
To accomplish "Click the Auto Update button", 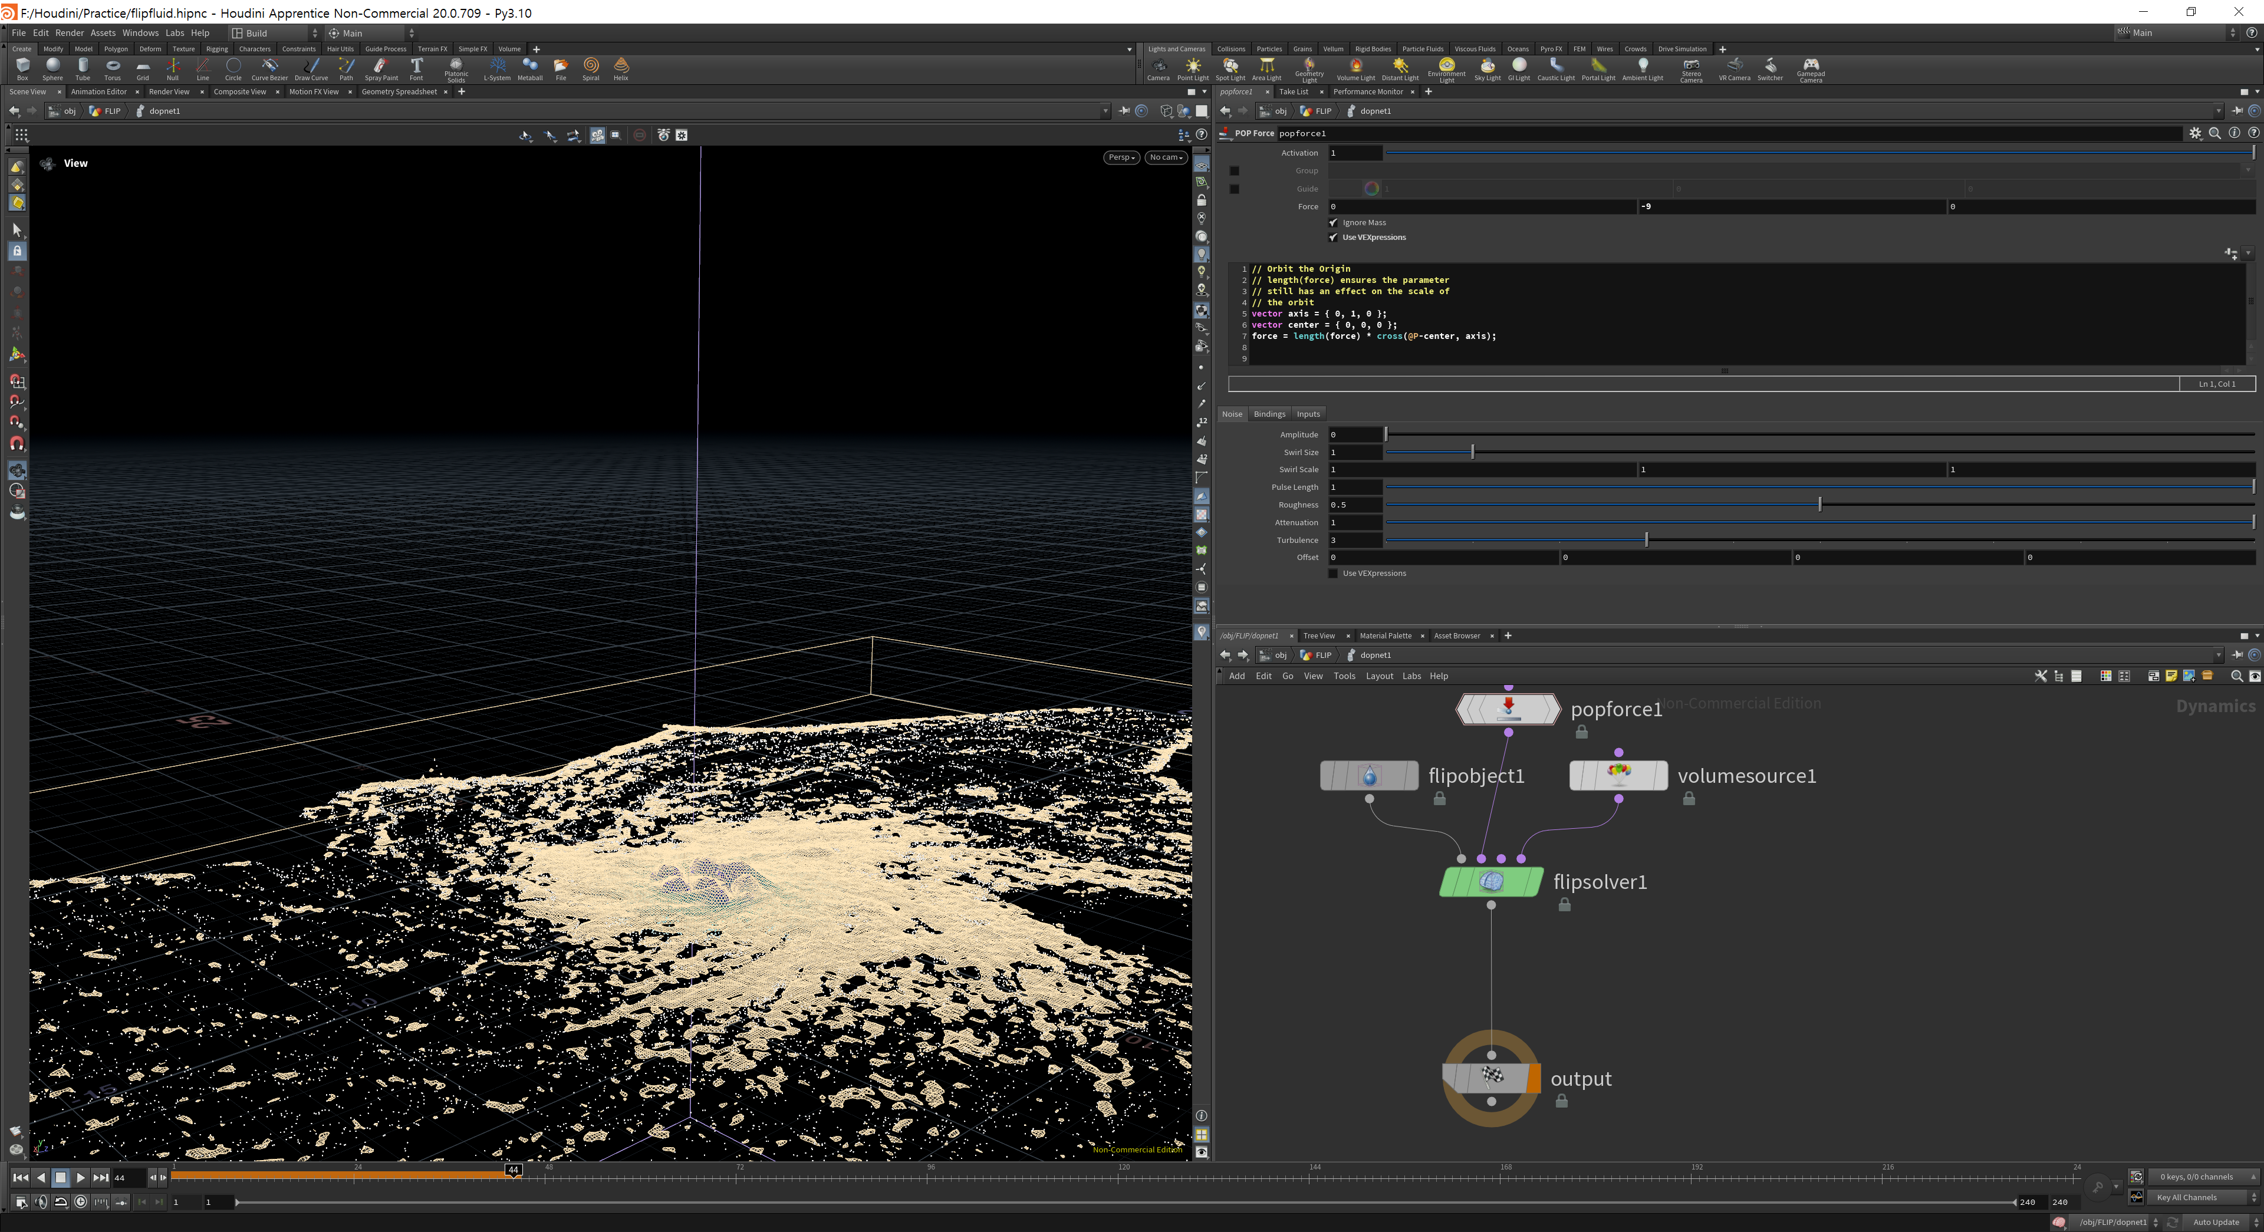I will point(2215,1221).
